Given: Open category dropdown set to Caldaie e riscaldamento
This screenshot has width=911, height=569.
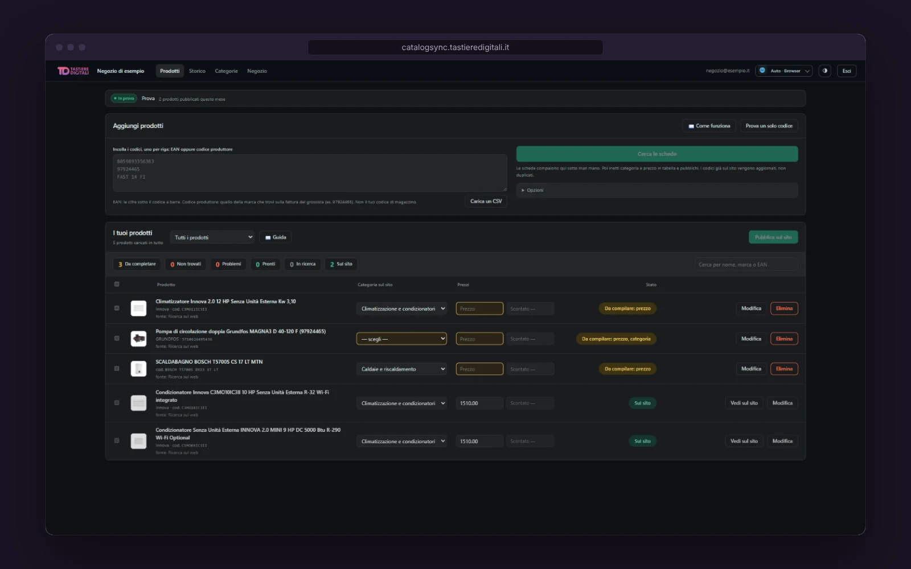Looking at the screenshot, I should tap(402, 369).
